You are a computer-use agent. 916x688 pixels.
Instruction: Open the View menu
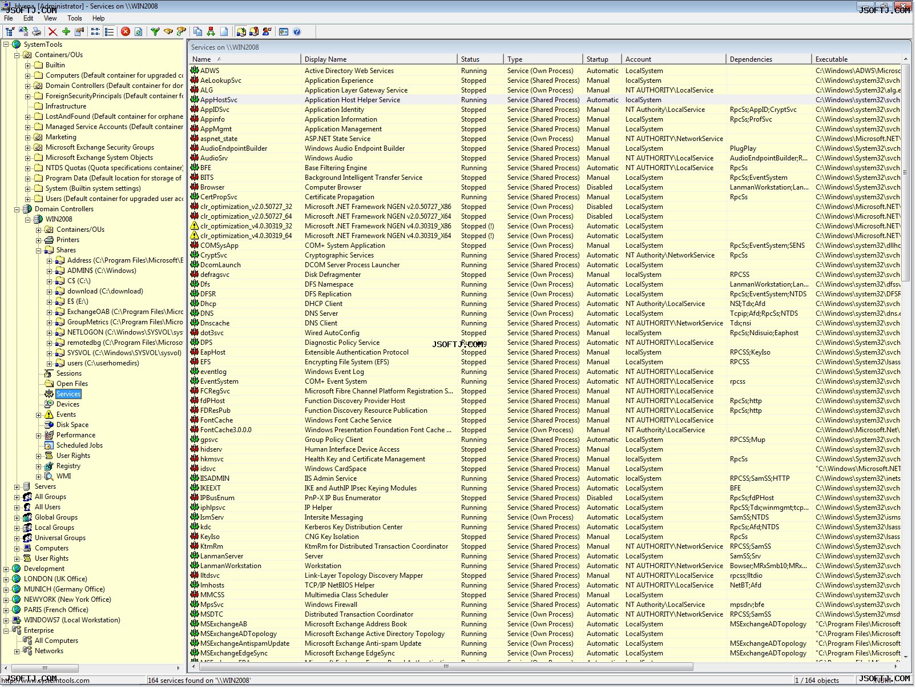50,18
